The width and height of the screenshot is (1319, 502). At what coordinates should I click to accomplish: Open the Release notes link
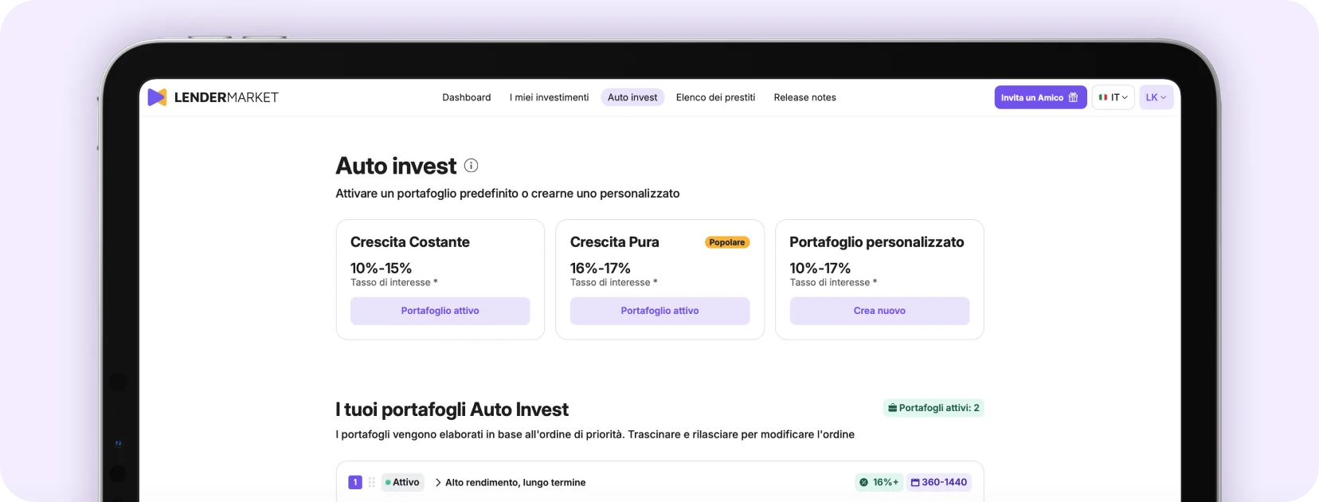(x=804, y=97)
